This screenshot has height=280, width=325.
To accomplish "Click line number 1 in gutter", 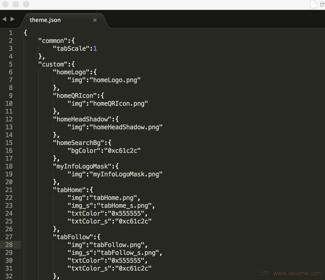I will (11, 33).
